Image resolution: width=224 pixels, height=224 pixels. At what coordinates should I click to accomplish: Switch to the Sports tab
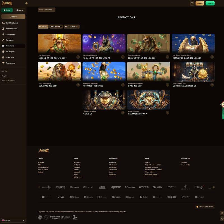pos(20,10)
